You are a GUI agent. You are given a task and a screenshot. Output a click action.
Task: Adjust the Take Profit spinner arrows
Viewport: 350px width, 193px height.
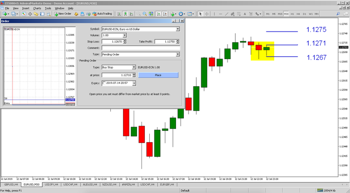coord(177,41)
